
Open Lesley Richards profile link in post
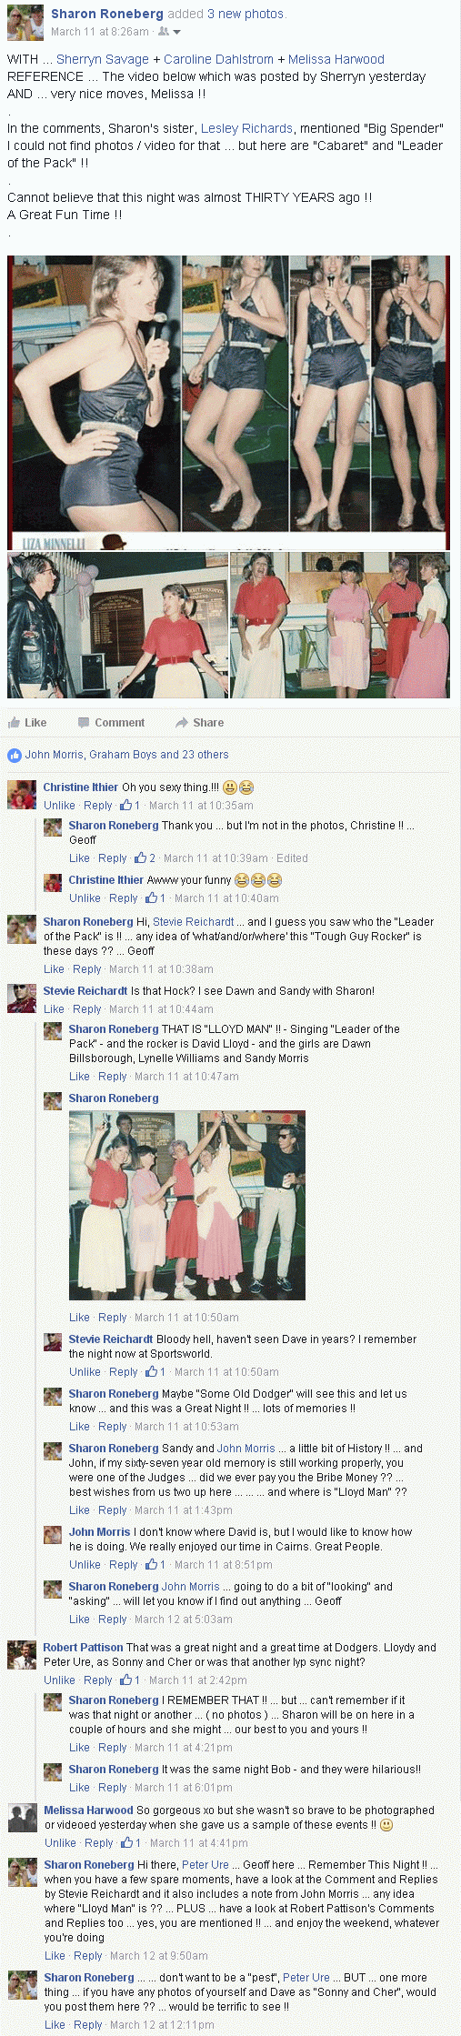click(246, 129)
